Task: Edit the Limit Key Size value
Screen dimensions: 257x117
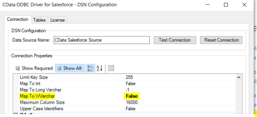Action: pos(129,77)
